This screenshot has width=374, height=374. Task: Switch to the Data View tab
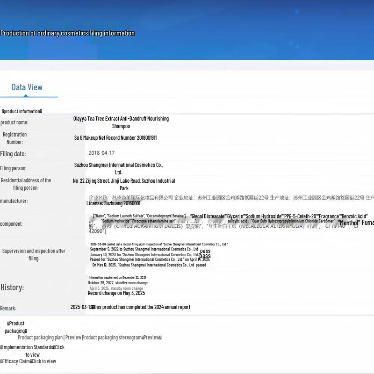point(27,87)
